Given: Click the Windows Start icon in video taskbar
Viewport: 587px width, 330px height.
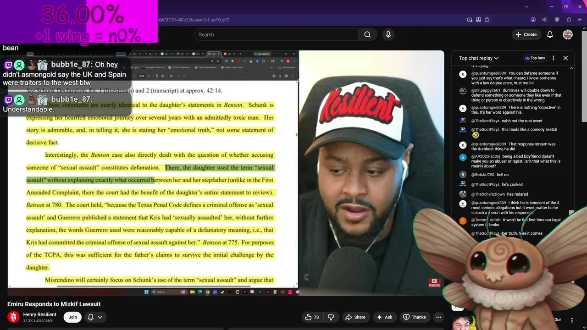Looking at the screenshot, I should coord(146,292).
